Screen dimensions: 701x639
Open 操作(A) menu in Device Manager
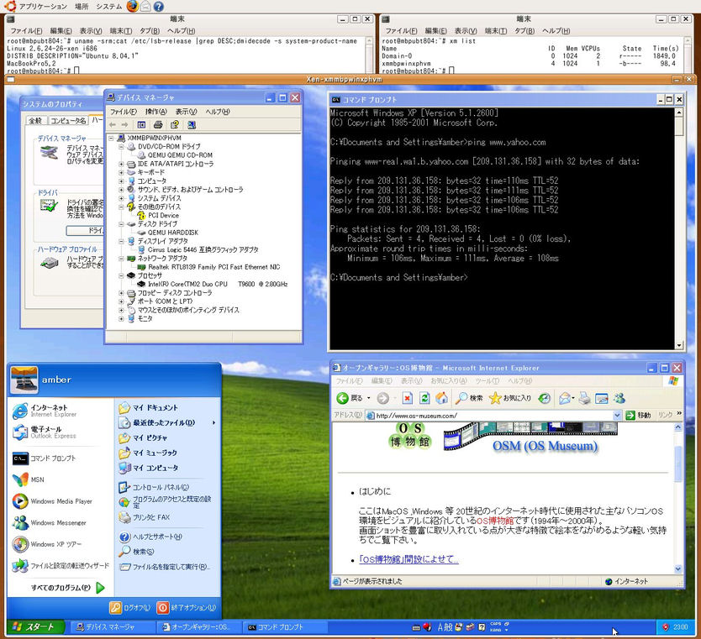[155, 111]
